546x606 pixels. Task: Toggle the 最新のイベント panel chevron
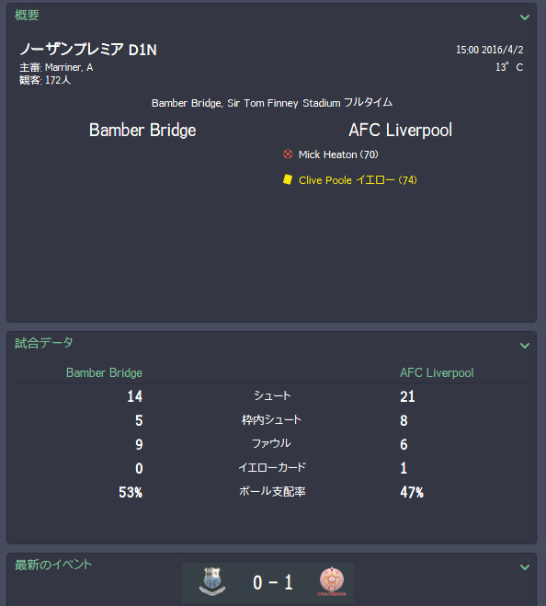524,567
